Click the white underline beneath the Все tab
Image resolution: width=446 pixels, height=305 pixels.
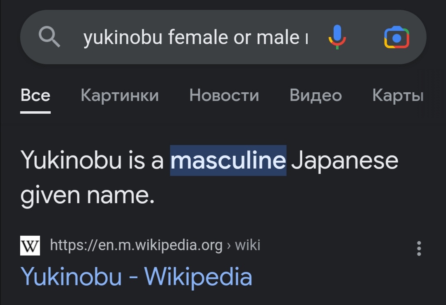point(36,113)
